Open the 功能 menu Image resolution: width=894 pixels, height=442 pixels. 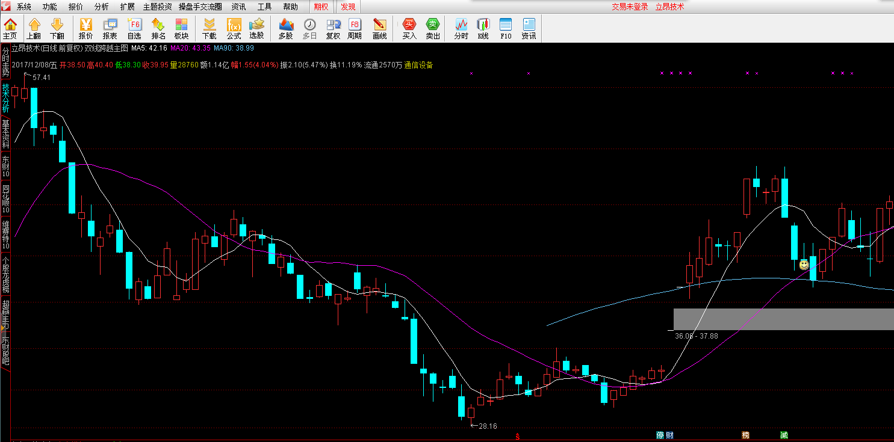click(x=50, y=7)
